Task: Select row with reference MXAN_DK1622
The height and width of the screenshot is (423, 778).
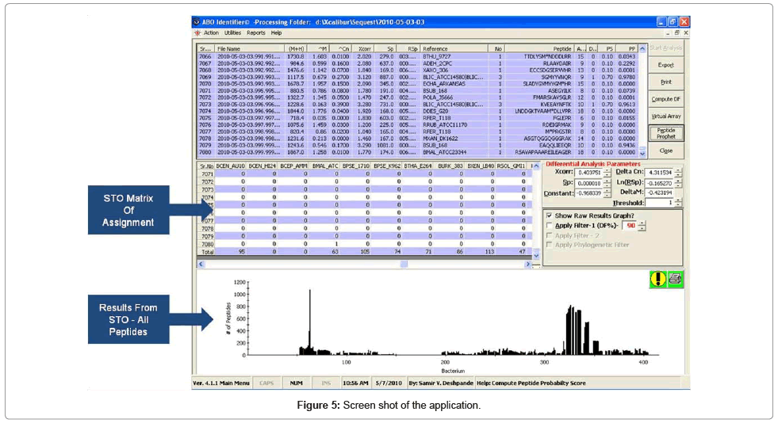Action: pos(417,139)
